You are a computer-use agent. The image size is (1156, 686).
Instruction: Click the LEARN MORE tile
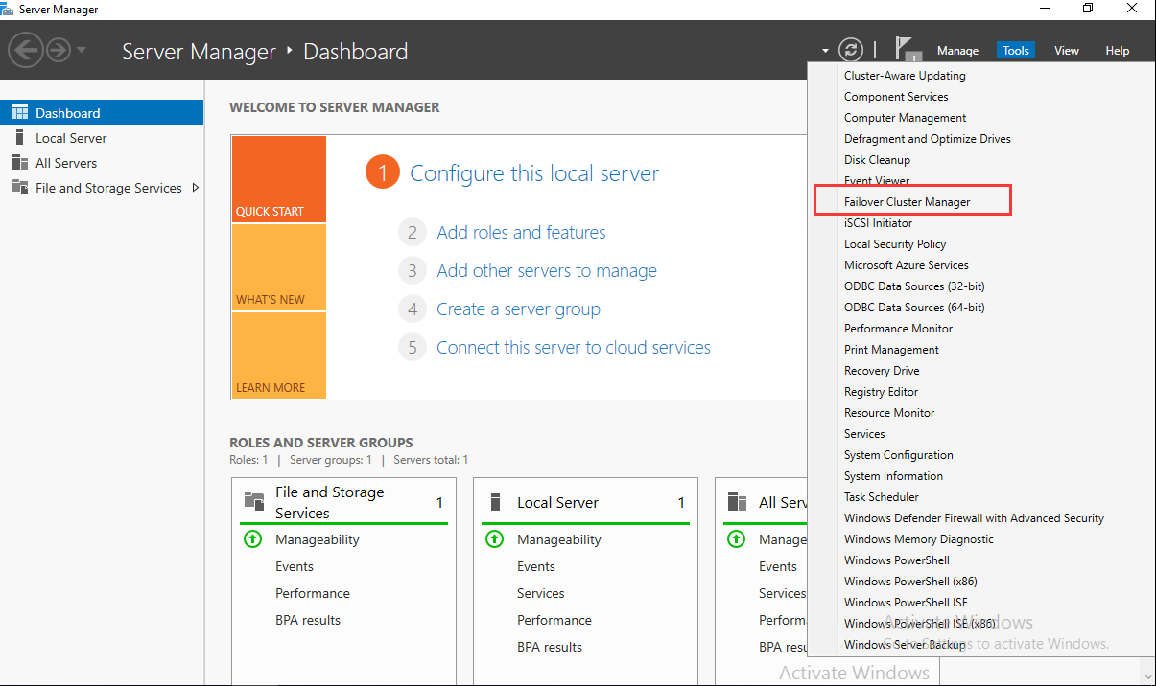pos(278,356)
